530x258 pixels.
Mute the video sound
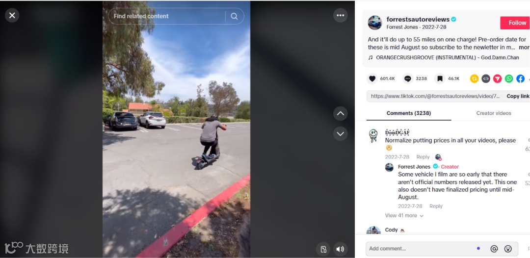(341, 249)
